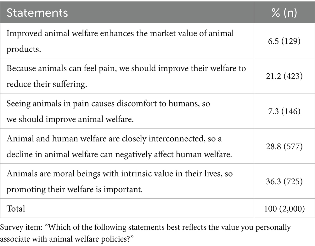Click the % (n) column header
The height and width of the screenshot is (246, 315).
tap(284, 13)
